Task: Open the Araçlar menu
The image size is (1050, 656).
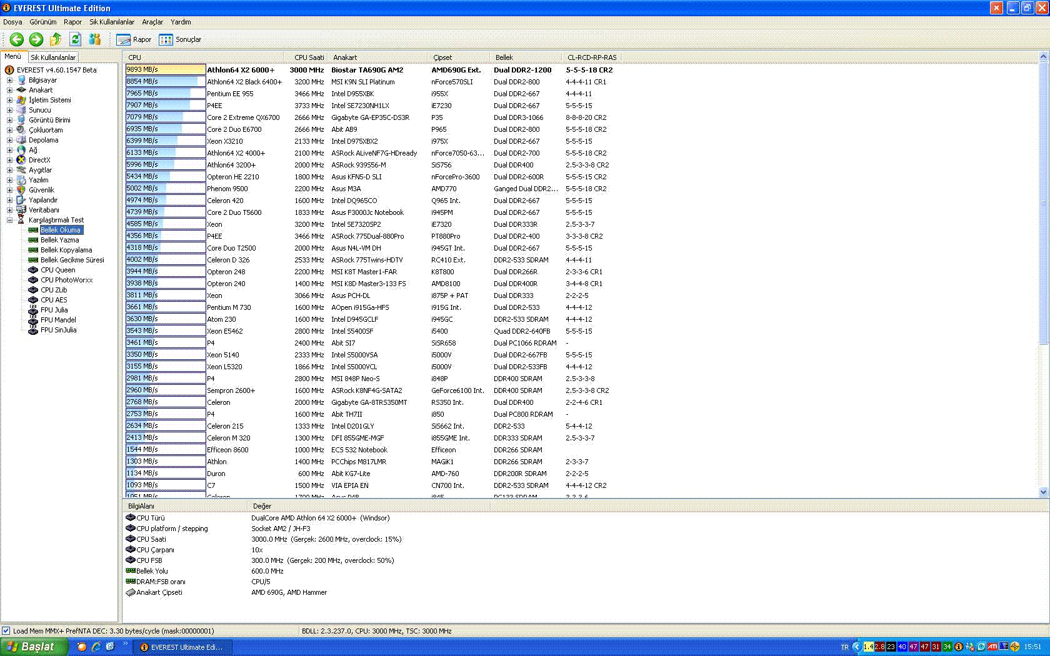Action: coord(152,22)
